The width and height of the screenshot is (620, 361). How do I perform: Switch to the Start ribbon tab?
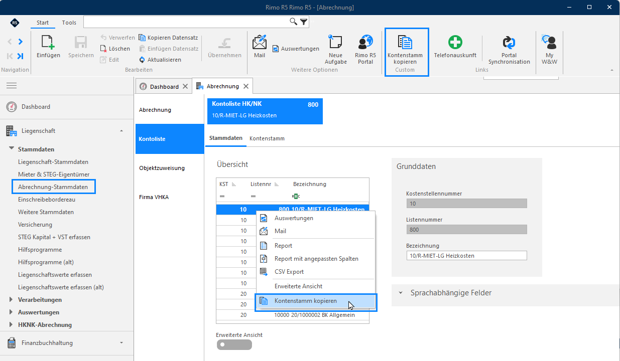tap(43, 23)
